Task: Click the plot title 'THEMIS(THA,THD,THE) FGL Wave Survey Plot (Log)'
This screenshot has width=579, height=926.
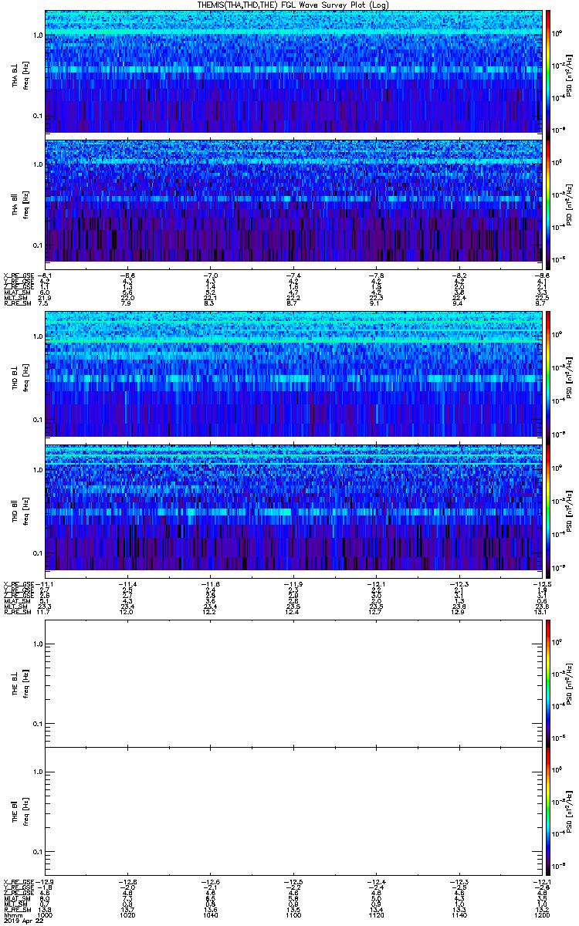Action: [x=293, y=5]
